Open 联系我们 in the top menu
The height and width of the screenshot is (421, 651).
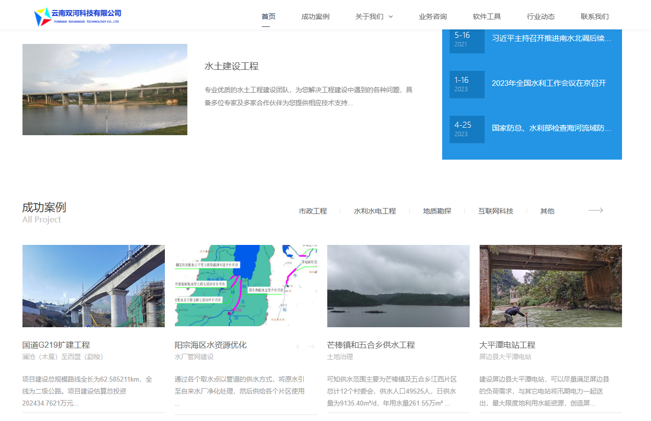pyautogui.click(x=595, y=16)
